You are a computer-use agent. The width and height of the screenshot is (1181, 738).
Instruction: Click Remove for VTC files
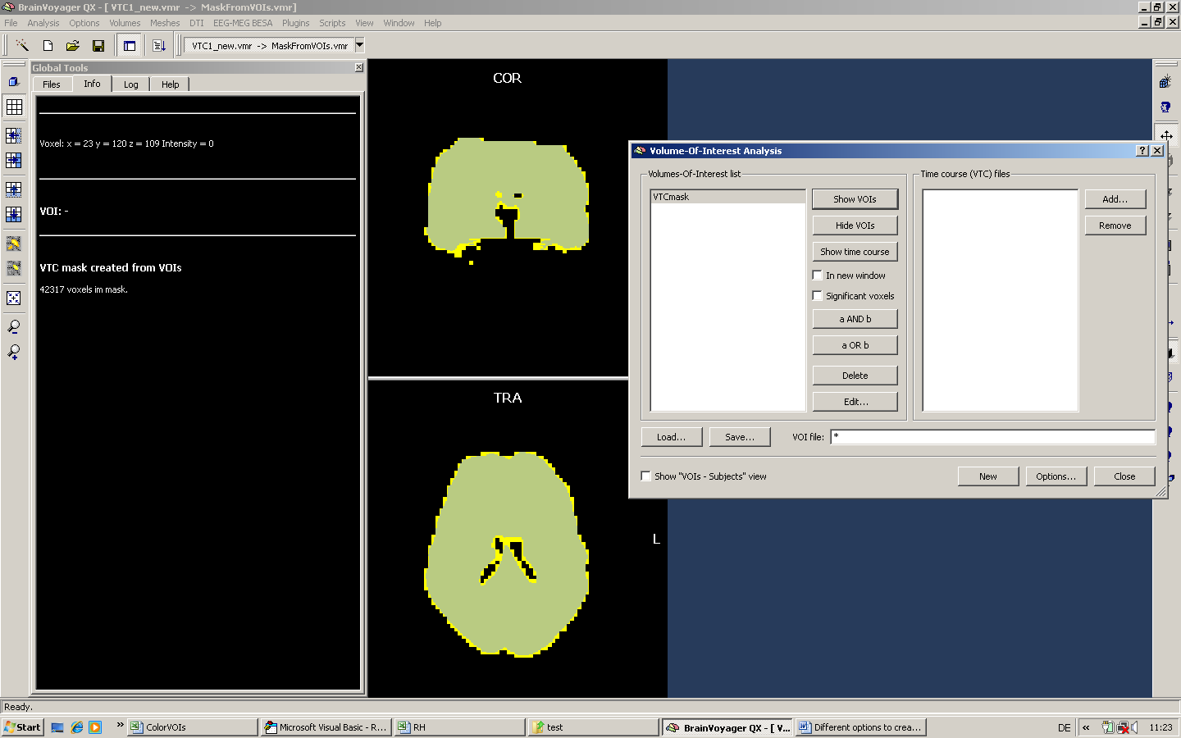coord(1115,225)
